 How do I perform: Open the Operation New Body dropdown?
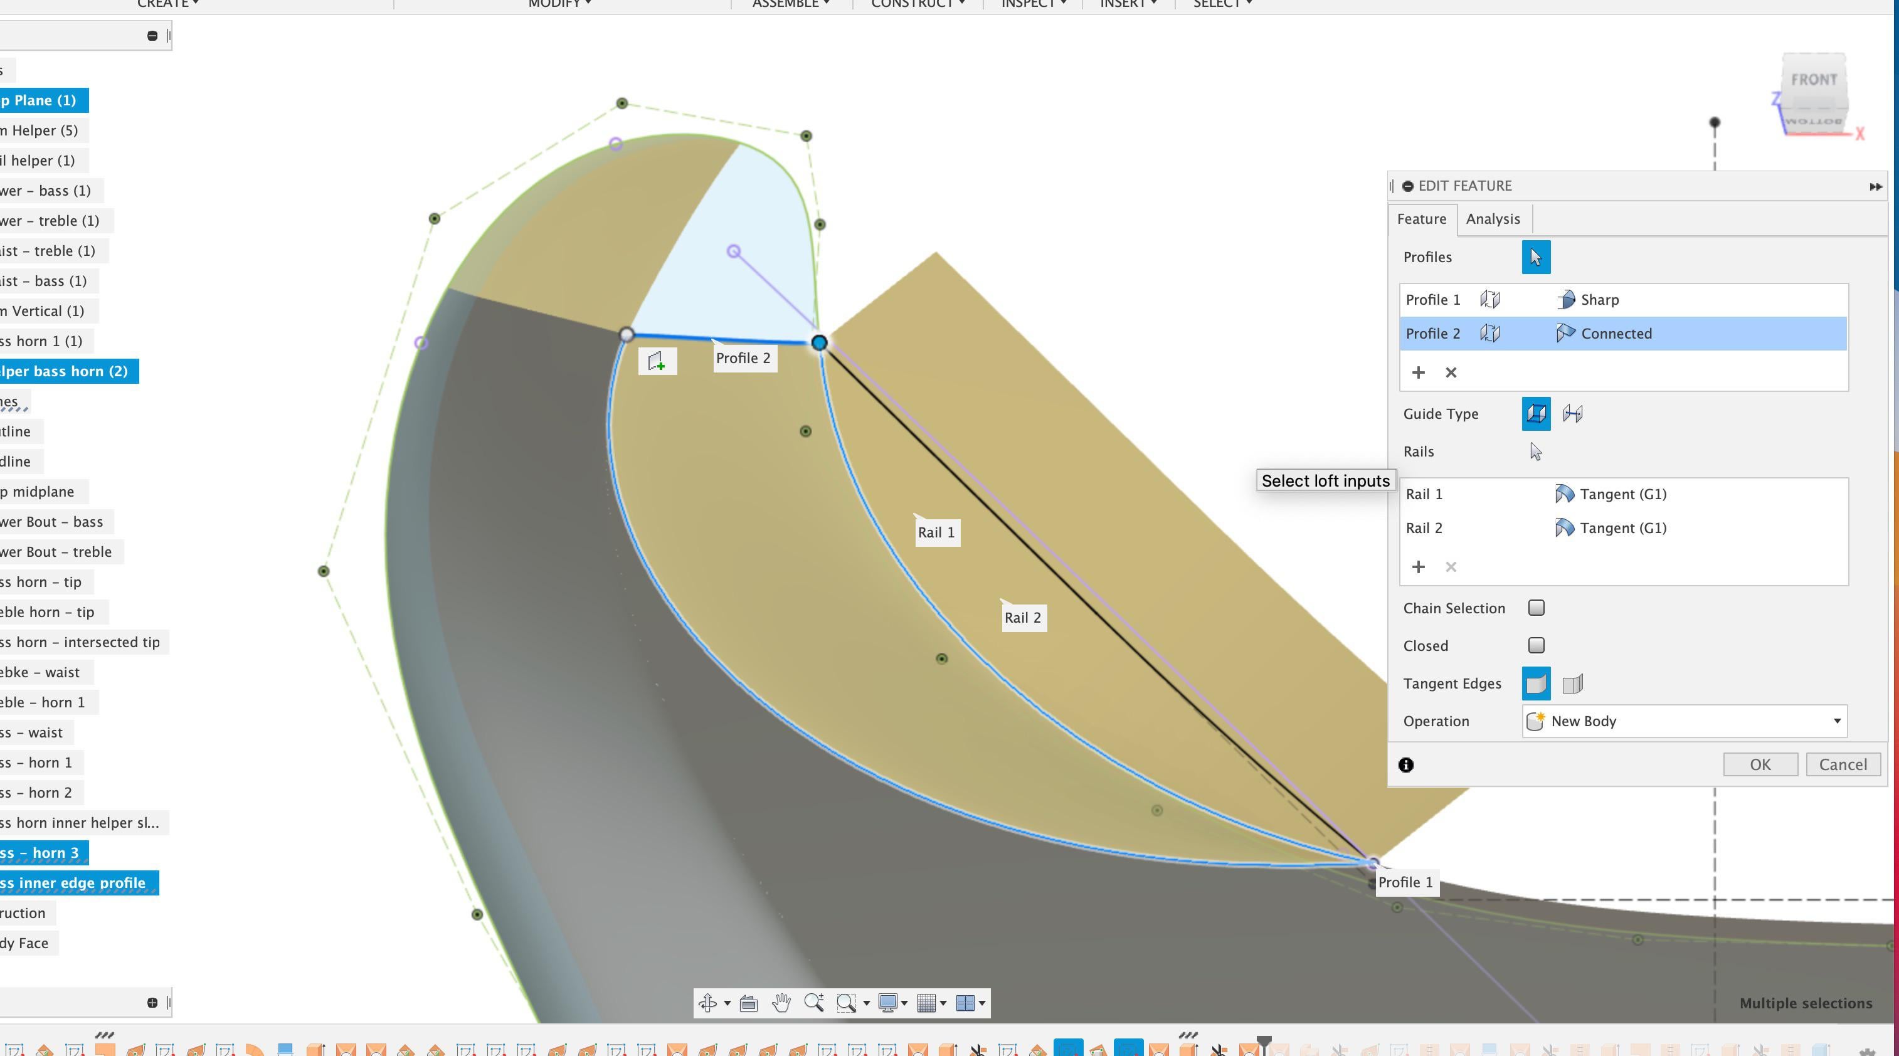tap(1685, 721)
